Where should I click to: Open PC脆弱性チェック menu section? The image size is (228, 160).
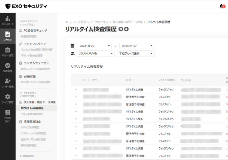pos(36,31)
